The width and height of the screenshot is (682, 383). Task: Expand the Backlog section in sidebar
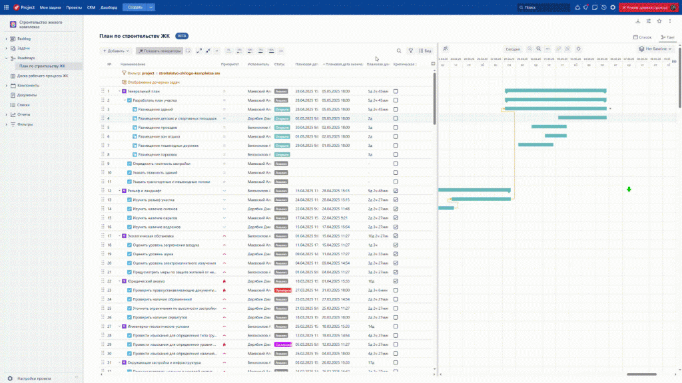coord(7,39)
